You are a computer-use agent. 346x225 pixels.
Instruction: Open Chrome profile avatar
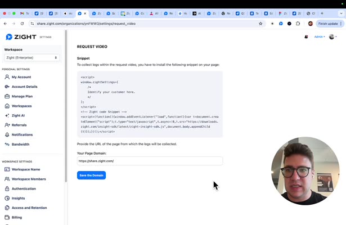(311, 24)
